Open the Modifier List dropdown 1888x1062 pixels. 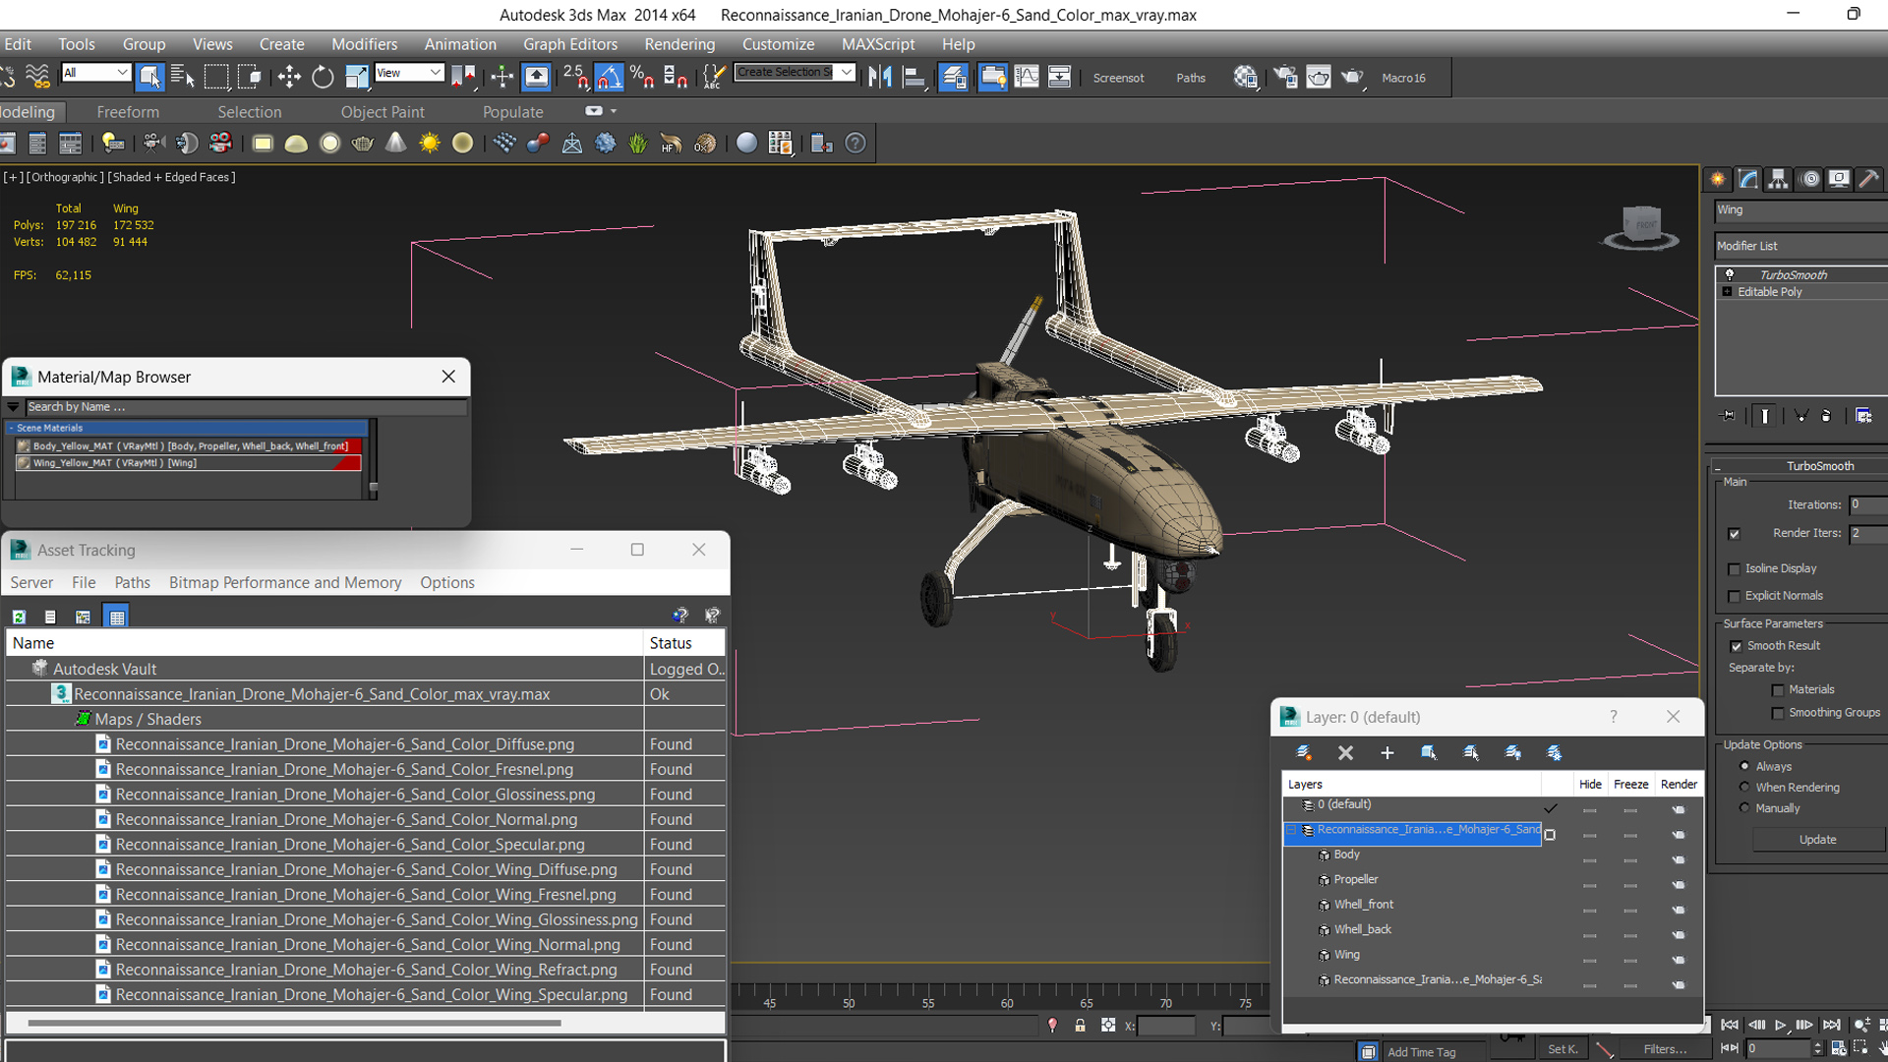[x=1799, y=246]
